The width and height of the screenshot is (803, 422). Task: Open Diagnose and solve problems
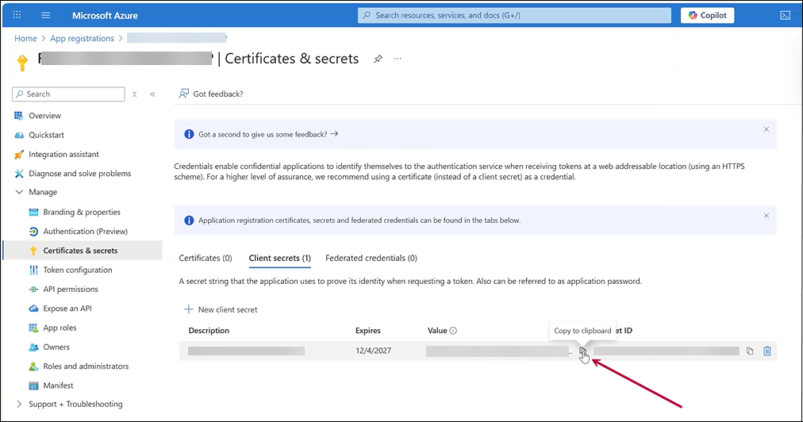click(x=79, y=174)
